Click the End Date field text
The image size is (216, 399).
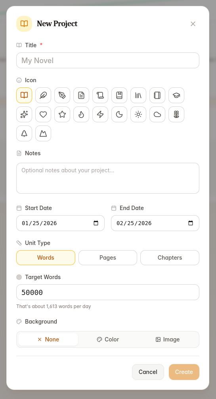(x=134, y=223)
